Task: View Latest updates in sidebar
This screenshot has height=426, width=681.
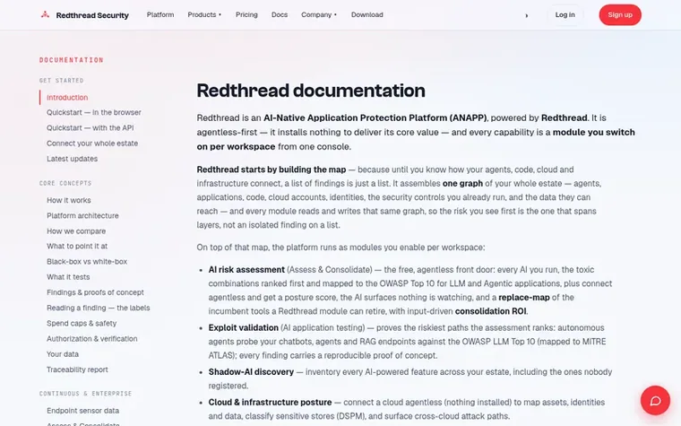Action: click(72, 159)
